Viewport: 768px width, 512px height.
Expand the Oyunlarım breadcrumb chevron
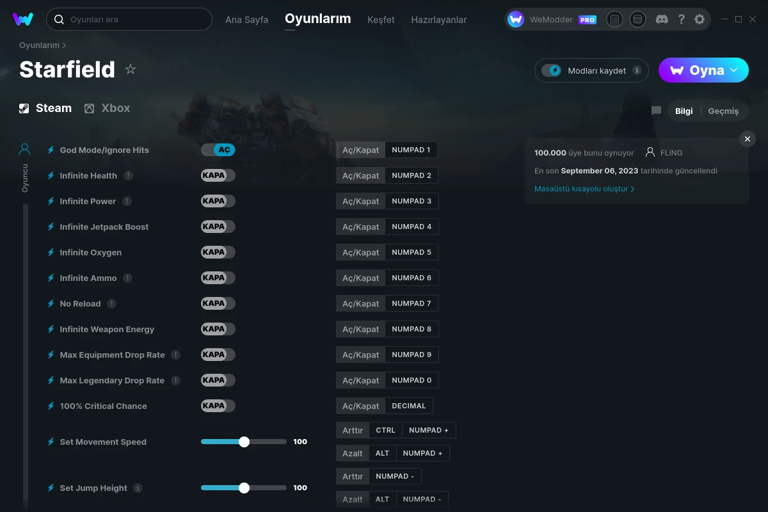[x=64, y=45]
